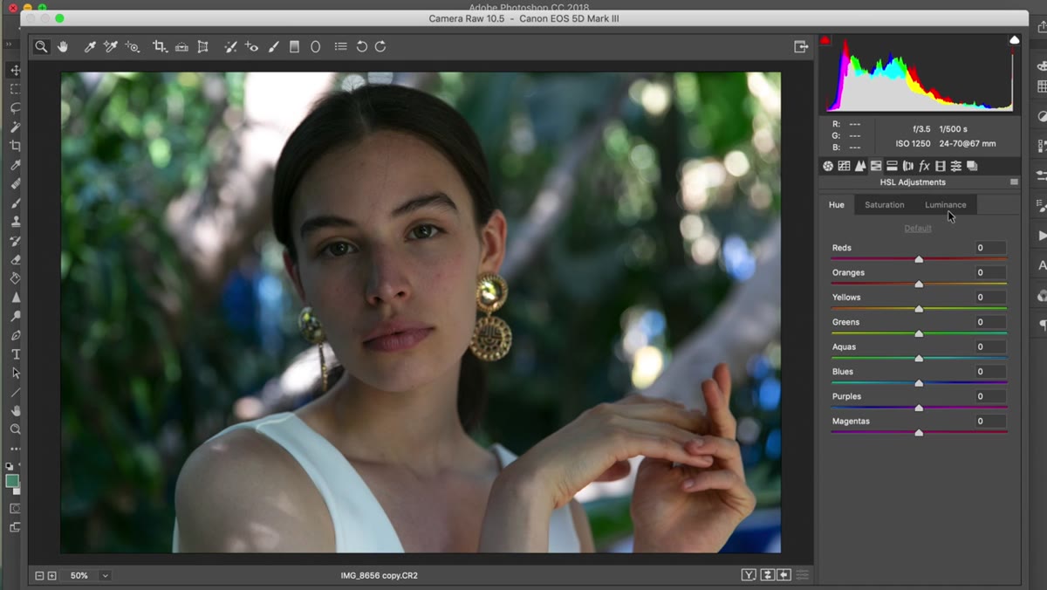
Task: Select the Straighten tool
Action: [181, 46]
